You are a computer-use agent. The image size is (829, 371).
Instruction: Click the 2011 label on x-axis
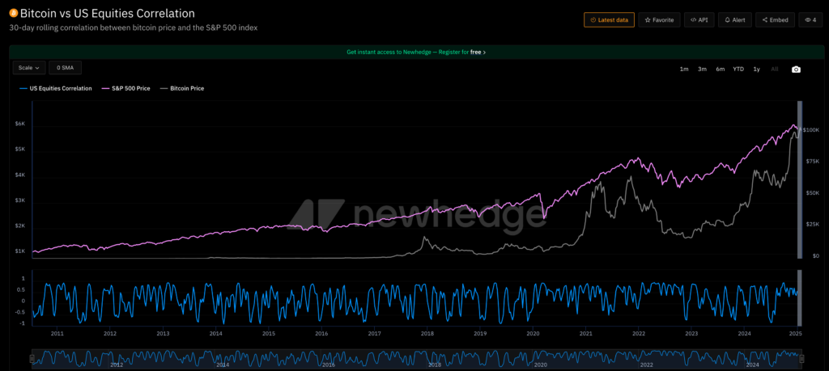coord(57,334)
